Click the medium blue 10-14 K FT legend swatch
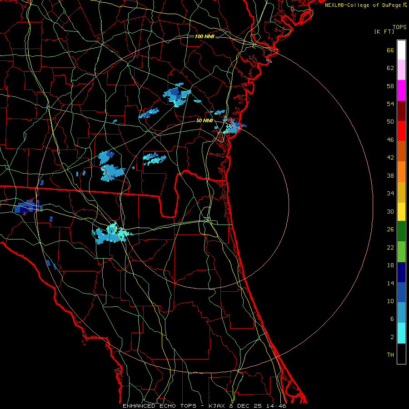 pos(401,292)
